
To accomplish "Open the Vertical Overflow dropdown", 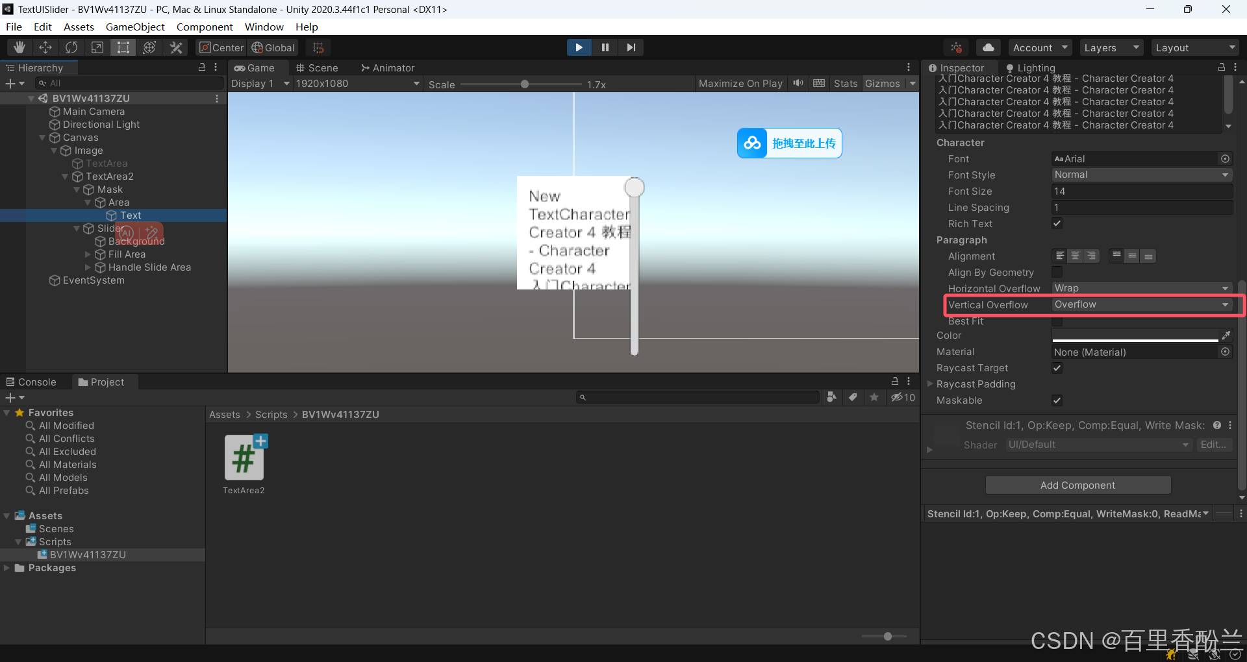I will (1141, 305).
